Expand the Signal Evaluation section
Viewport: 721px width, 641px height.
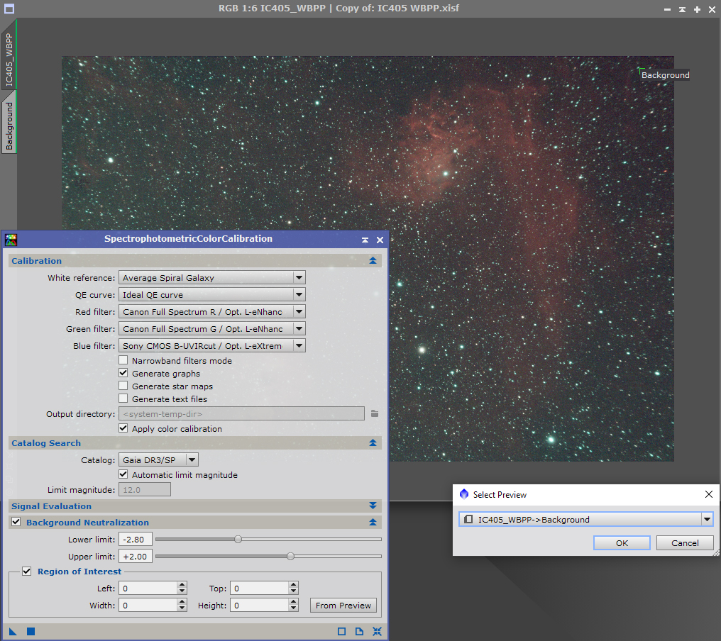pyautogui.click(x=373, y=506)
